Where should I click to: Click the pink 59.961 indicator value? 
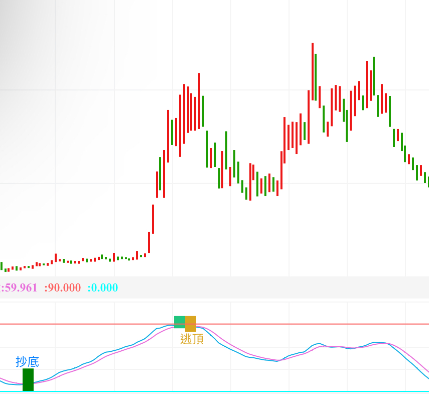(20, 287)
